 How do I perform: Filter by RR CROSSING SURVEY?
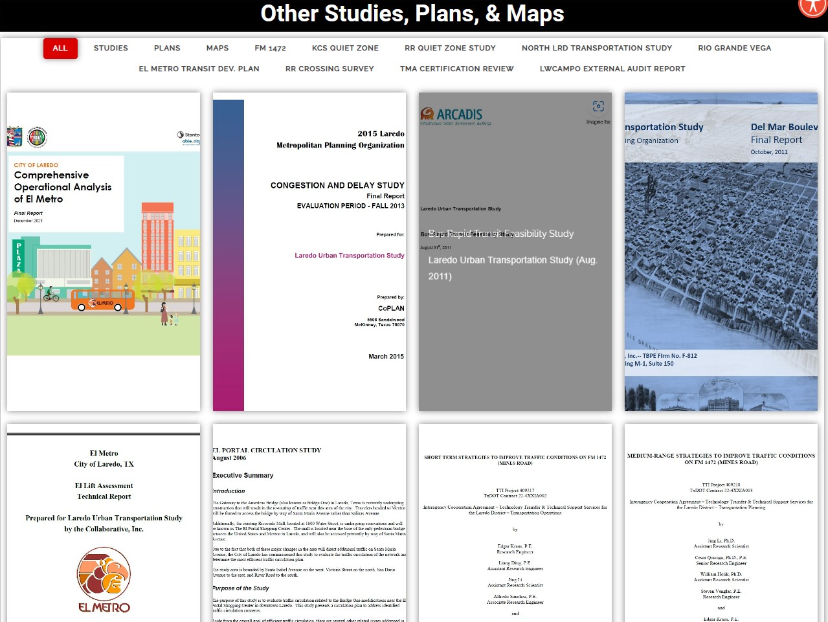[x=329, y=69]
